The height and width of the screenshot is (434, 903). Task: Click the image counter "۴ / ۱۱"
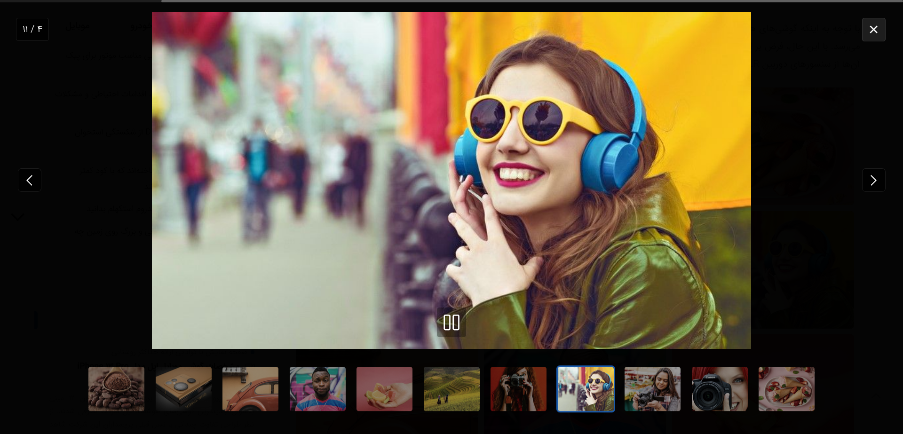[32, 29]
